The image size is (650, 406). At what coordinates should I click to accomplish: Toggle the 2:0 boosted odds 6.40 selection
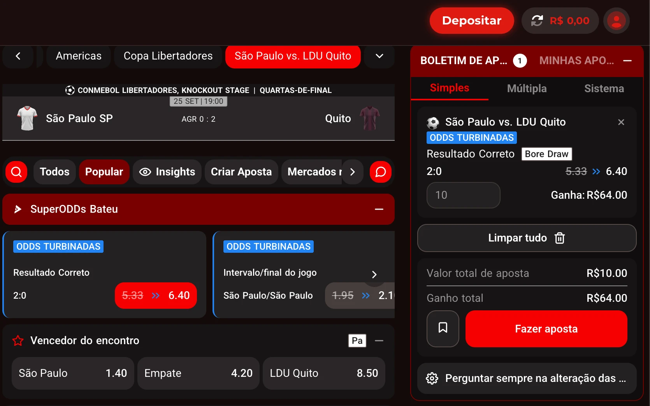point(156,296)
